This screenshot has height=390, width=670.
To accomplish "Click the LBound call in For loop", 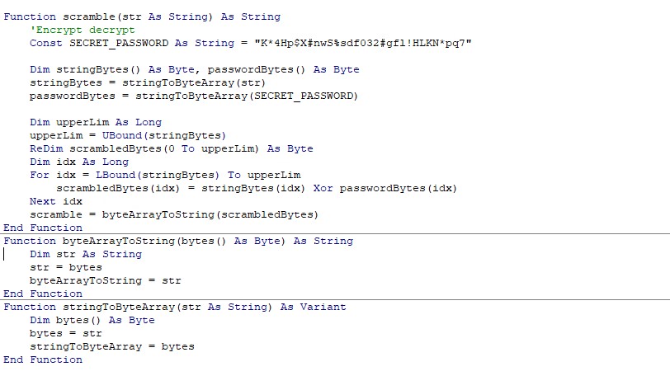I will (158, 175).
